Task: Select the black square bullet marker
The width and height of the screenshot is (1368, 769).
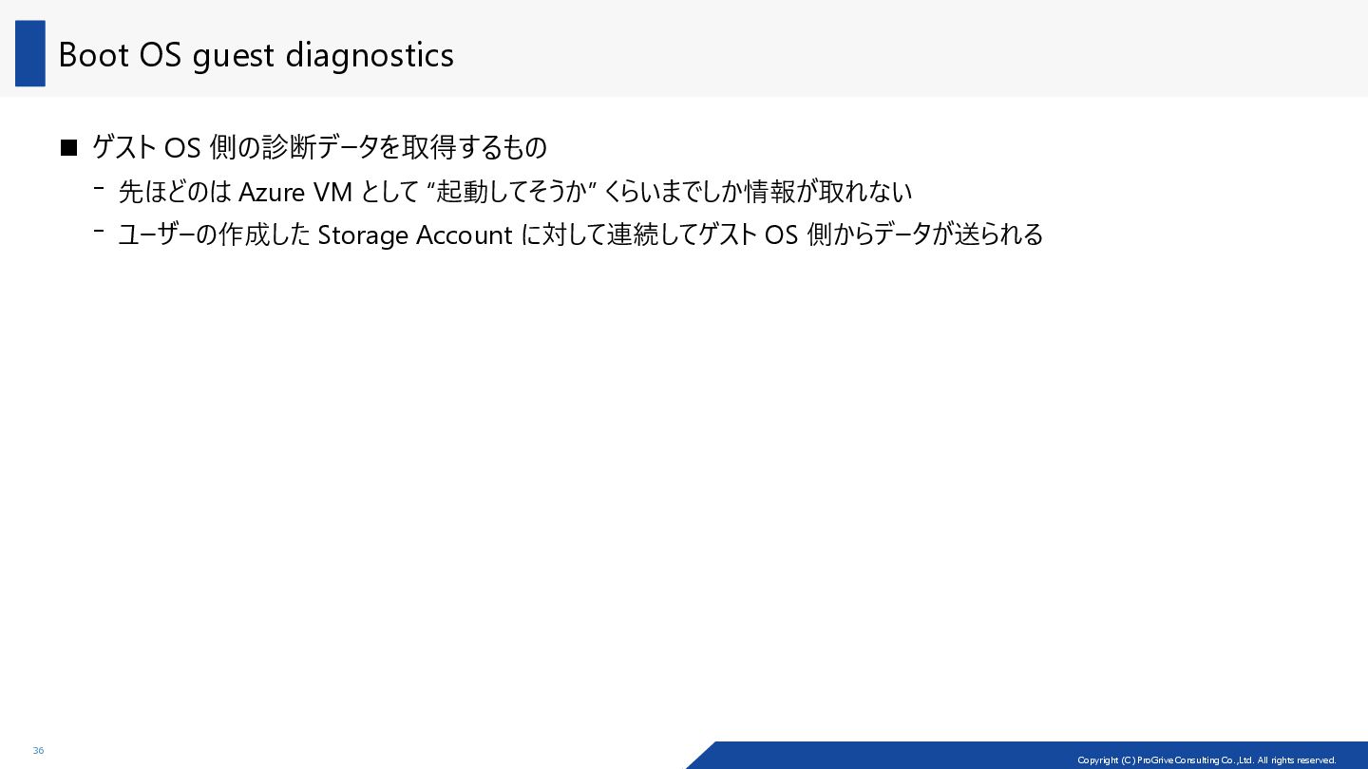Action: 68,148
